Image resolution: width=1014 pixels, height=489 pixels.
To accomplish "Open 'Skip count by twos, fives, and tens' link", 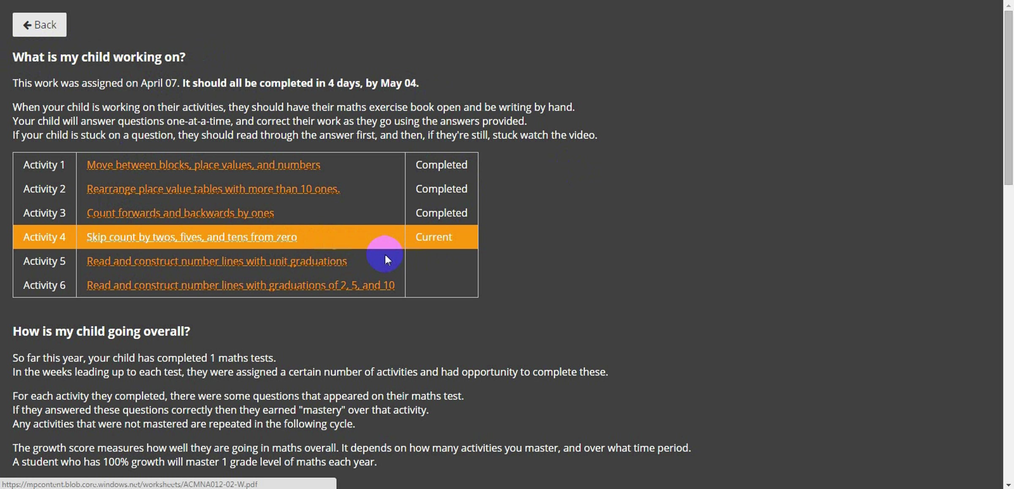I will (191, 237).
